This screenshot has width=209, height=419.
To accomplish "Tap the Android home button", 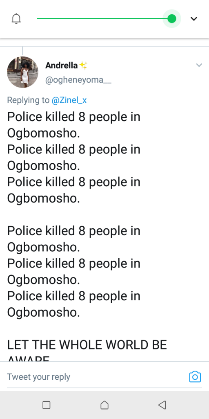I will pyautogui.click(x=104, y=405).
